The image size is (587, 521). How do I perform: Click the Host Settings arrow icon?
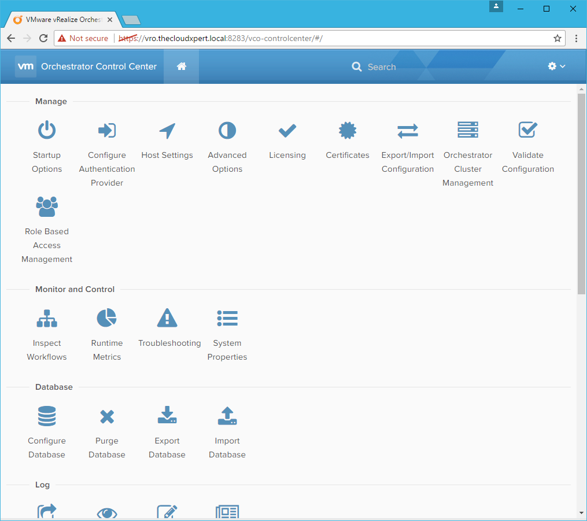[167, 131]
